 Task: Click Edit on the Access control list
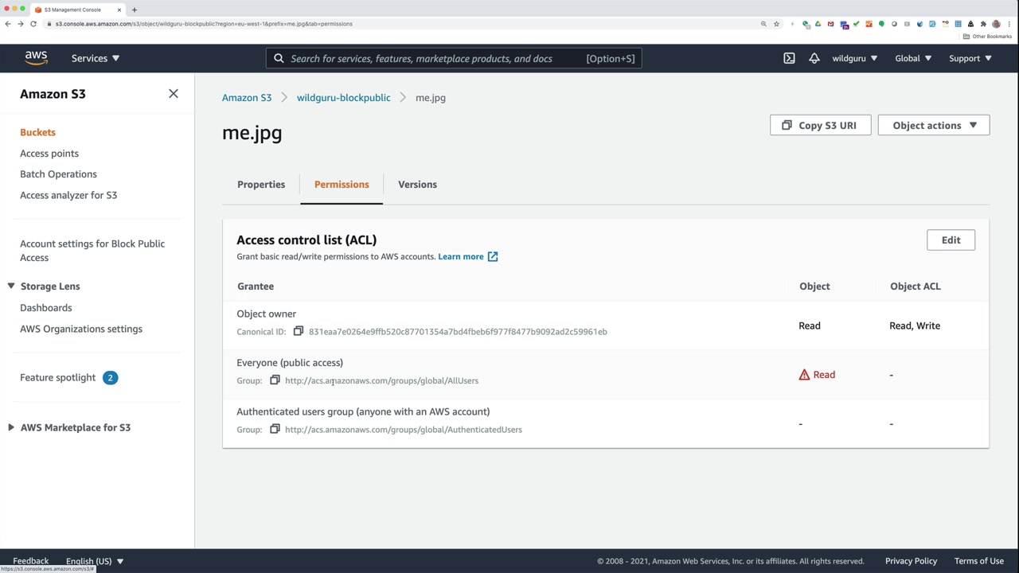tap(951, 240)
